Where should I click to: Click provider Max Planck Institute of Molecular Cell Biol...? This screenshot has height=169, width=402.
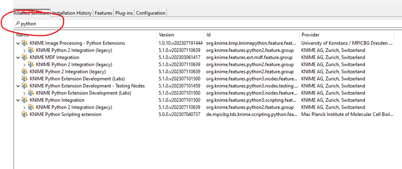pos(347,115)
